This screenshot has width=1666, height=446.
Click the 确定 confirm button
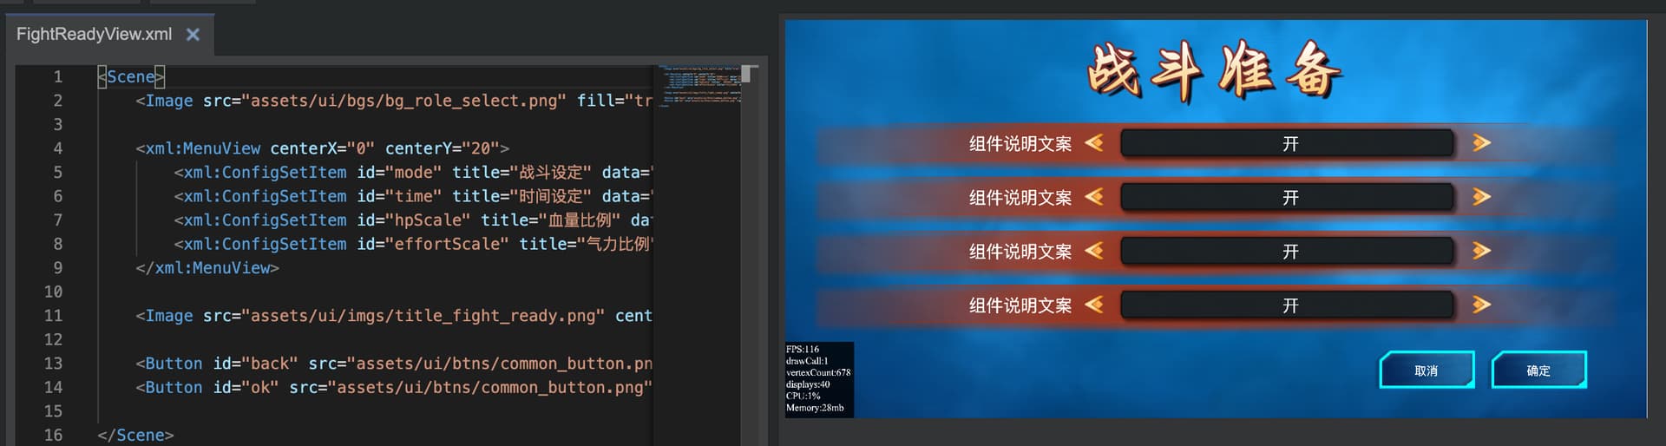point(1538,371)
